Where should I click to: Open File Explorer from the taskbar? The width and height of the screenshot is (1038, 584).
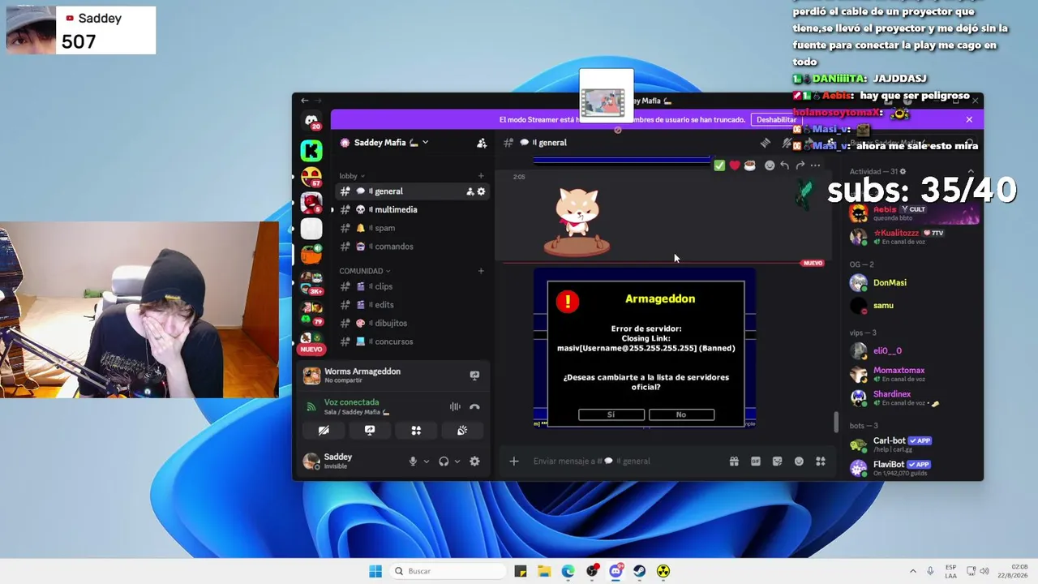pos(544,571)
